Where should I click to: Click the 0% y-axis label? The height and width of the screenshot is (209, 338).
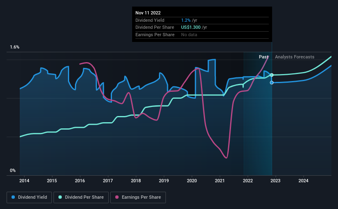point(13,170)
